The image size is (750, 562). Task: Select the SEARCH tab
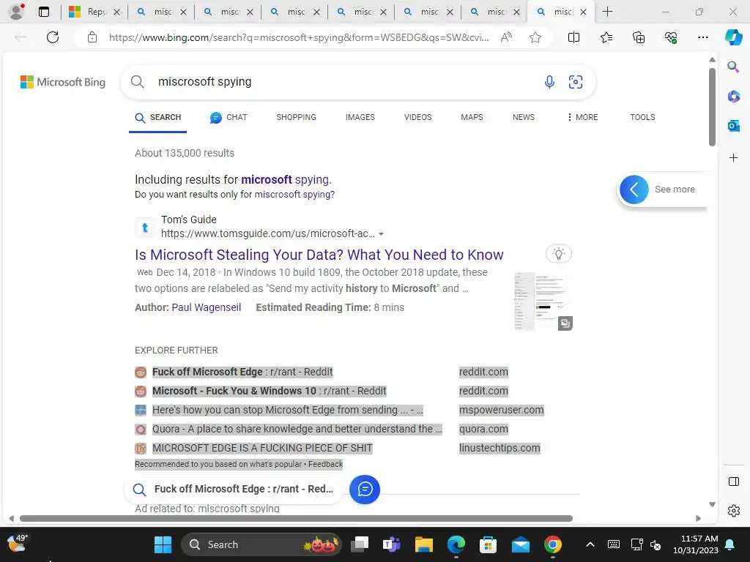158,118
